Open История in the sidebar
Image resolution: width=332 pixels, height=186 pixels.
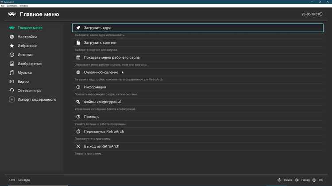point(25,54)
